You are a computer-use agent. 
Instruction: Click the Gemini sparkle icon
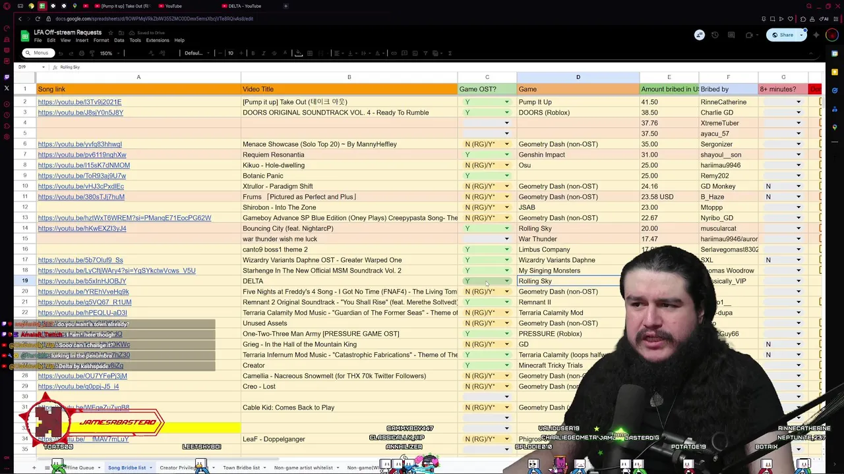tap(816, 35)
